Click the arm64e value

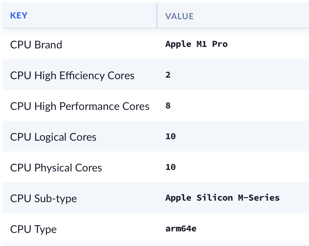(181, 229)
